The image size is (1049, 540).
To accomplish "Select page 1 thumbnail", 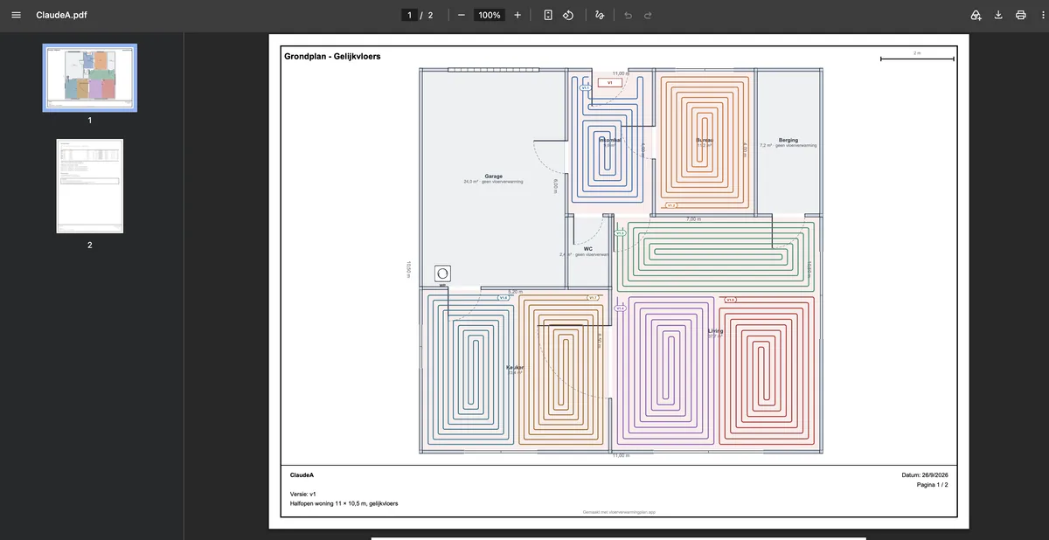I will point(90,77).
